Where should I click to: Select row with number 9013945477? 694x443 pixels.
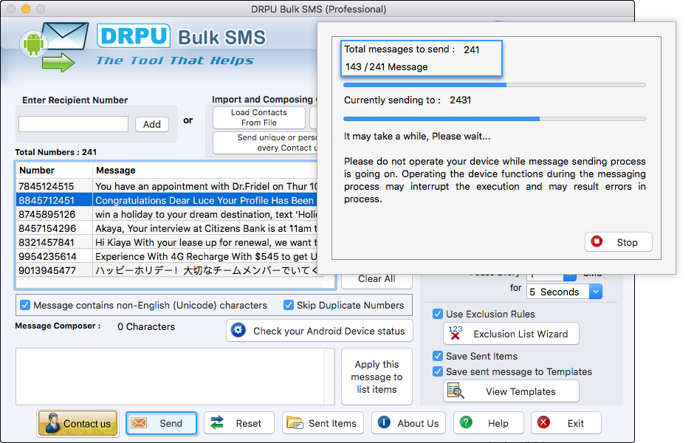coord(166,270)
